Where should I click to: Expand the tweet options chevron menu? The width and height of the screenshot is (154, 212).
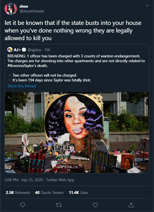tap(147, 6)
